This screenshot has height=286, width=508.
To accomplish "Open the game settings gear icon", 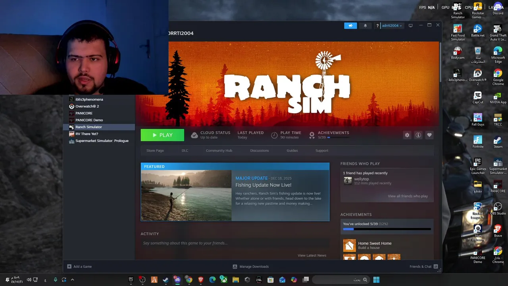I will click(407, 135).
